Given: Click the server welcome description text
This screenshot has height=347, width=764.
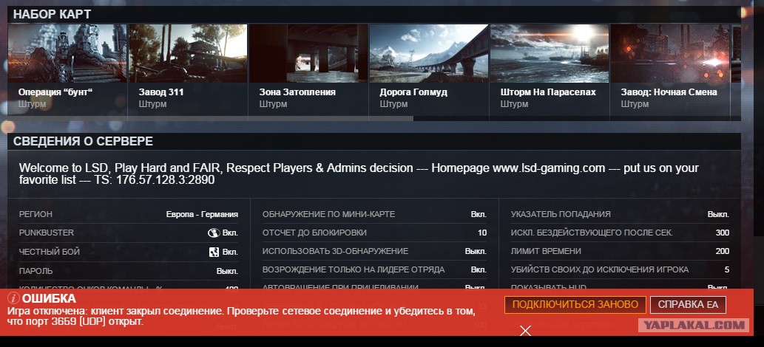Looking at the screenshot, I should click(x=359, y=174).
